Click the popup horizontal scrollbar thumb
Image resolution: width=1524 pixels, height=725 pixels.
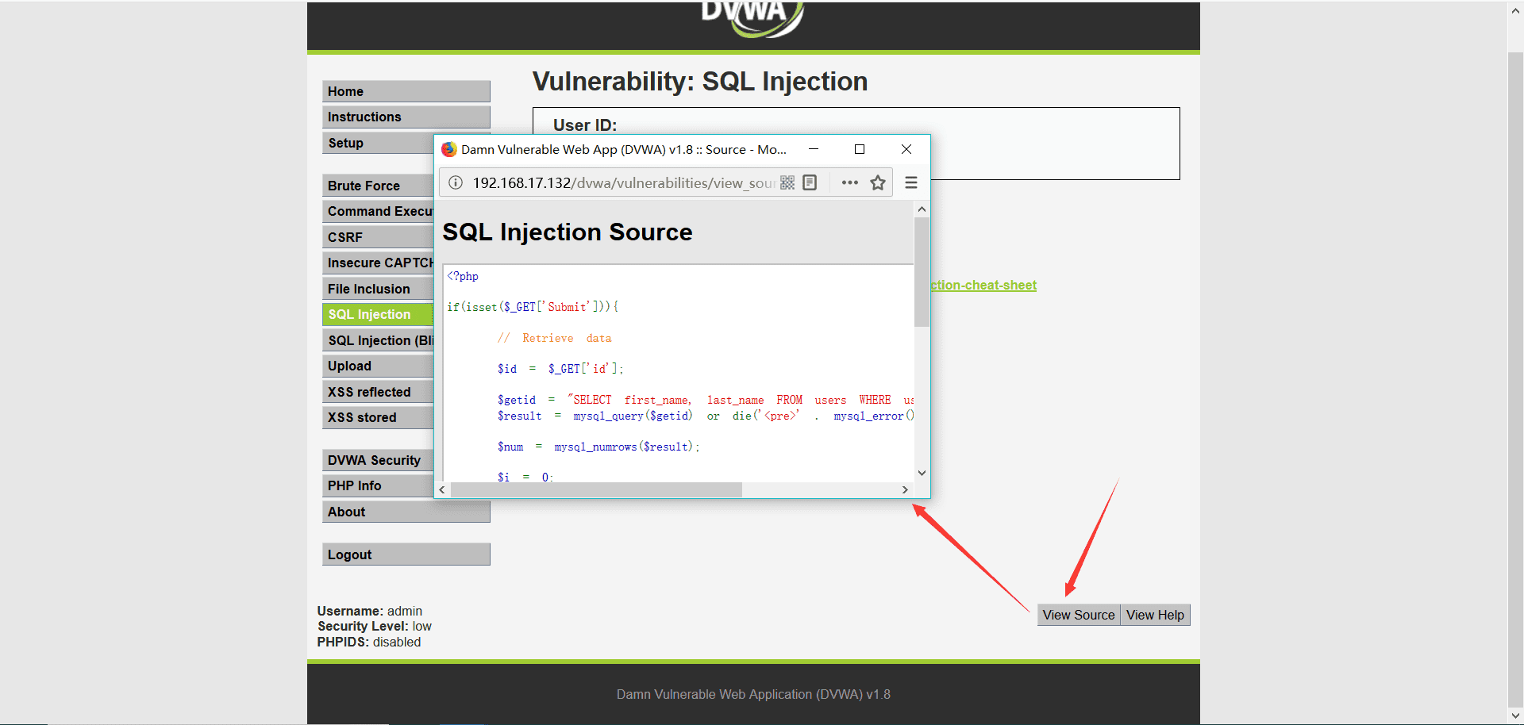pos(596,490)
